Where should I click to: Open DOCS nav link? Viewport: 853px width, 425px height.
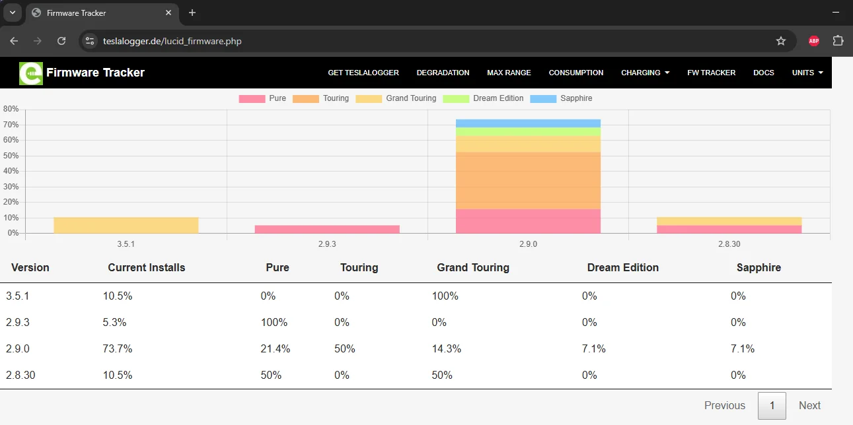click(764, 73)
